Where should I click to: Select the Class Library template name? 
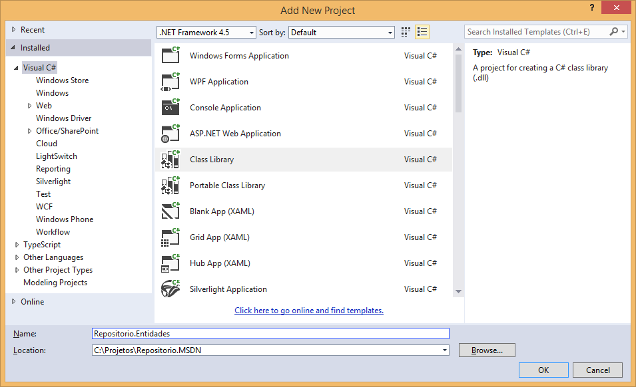tap(212, 160)
